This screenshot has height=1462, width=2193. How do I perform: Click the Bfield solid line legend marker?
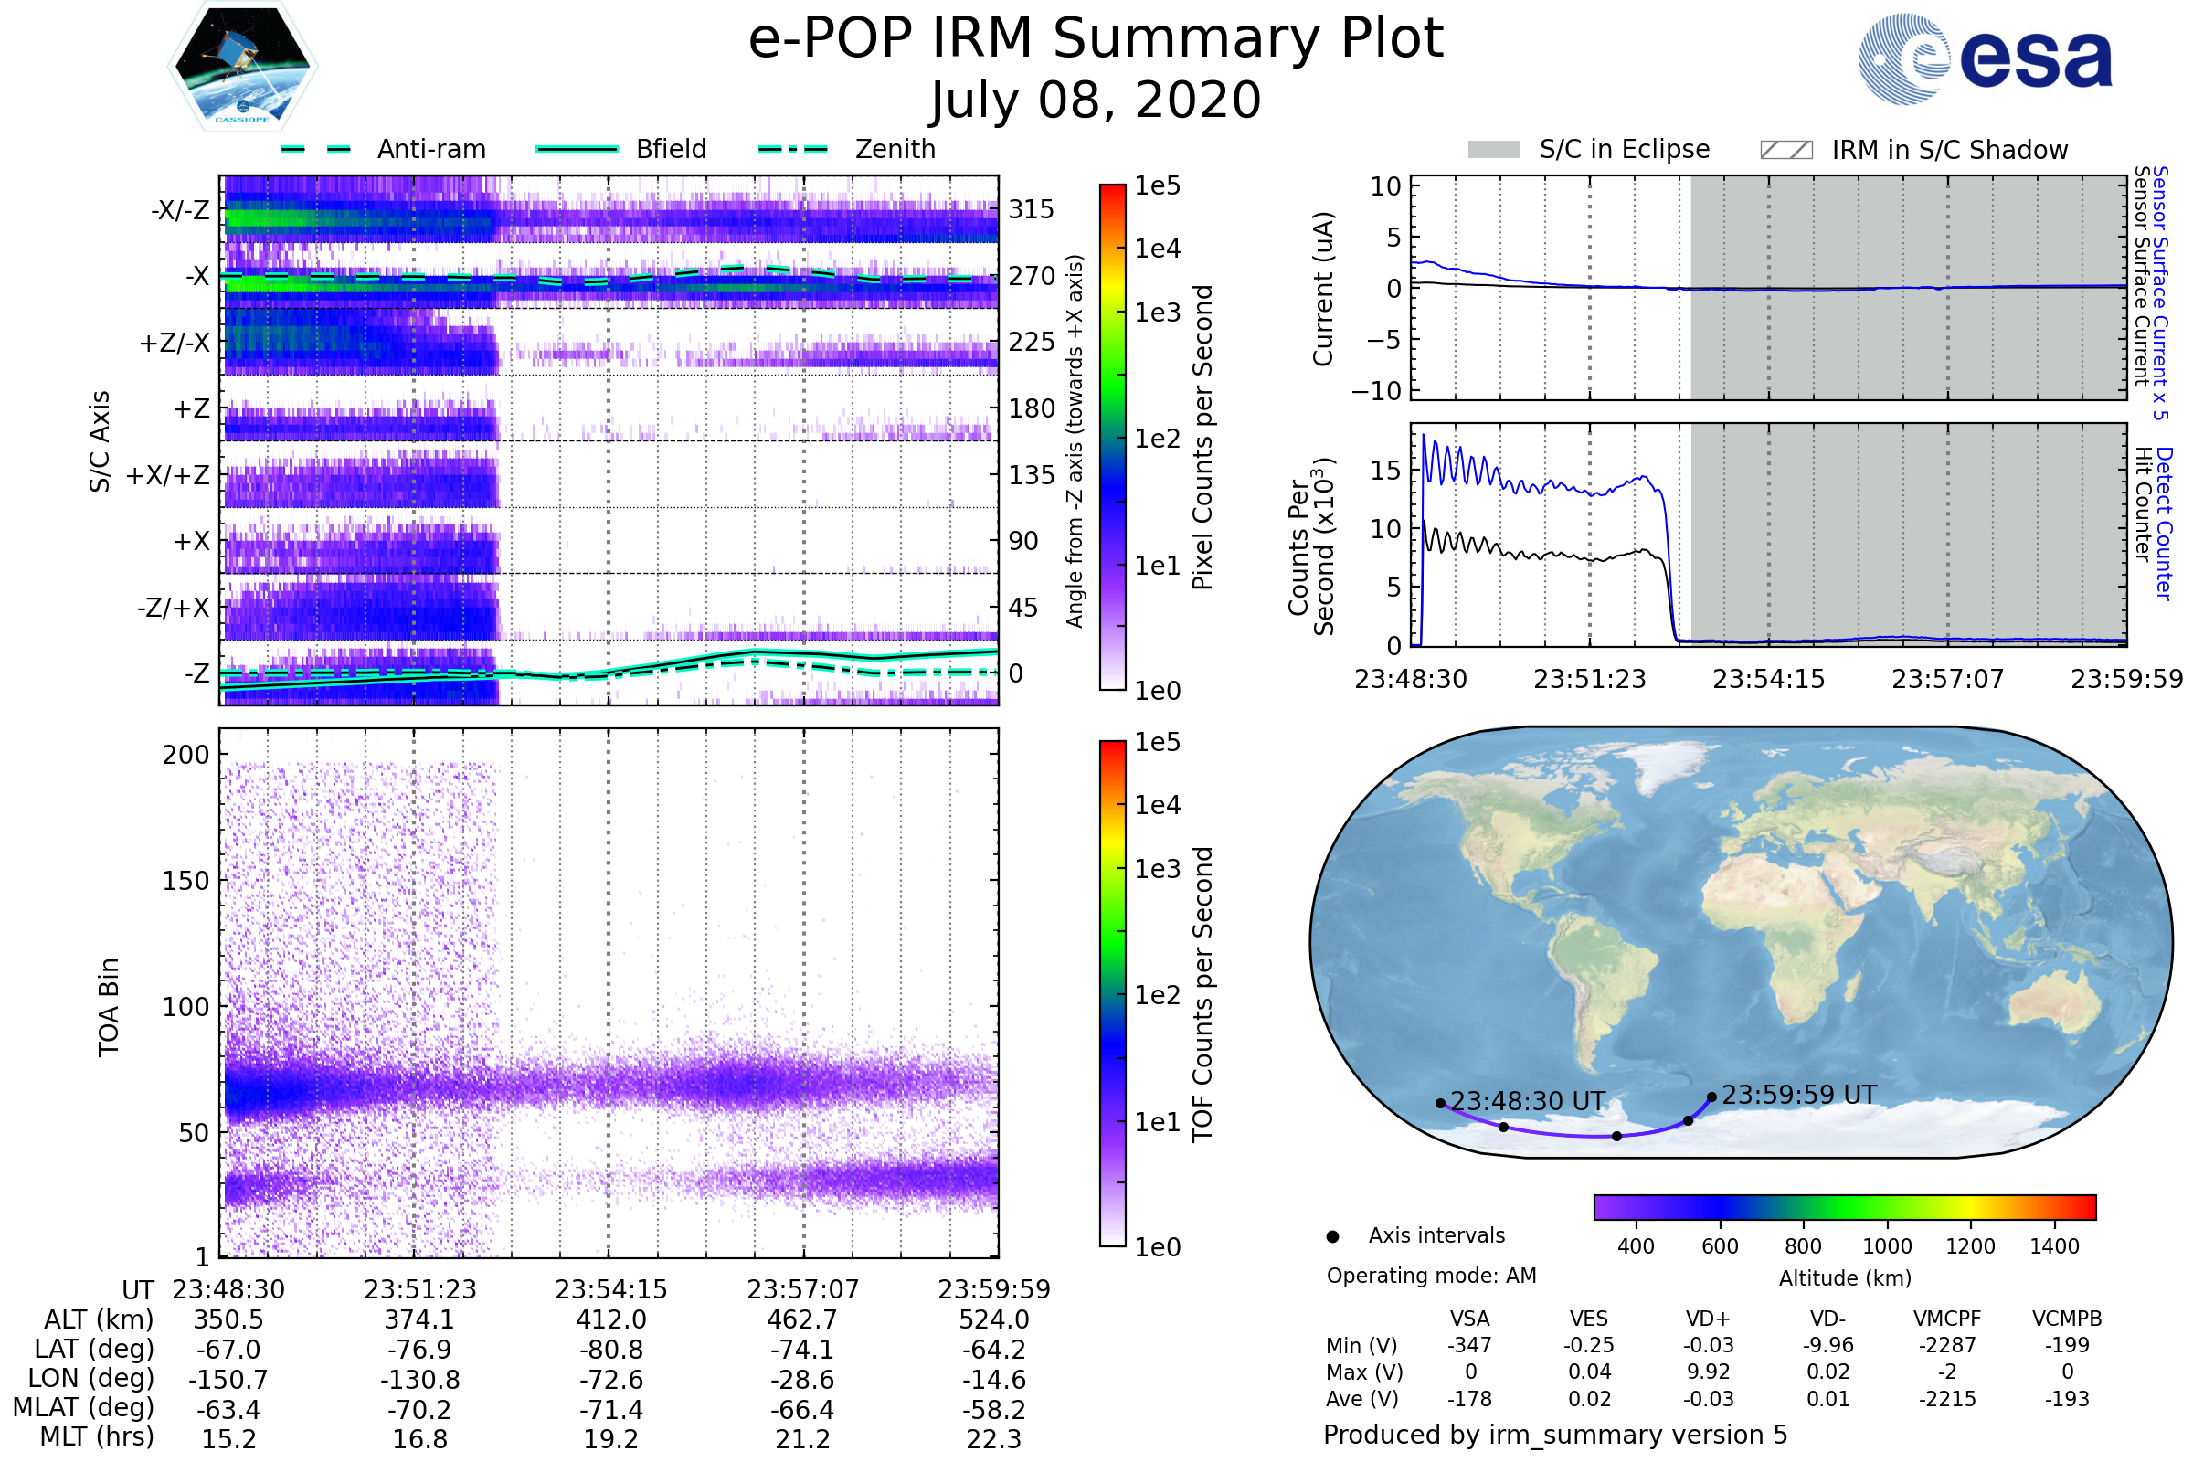(x=577, y=149)
